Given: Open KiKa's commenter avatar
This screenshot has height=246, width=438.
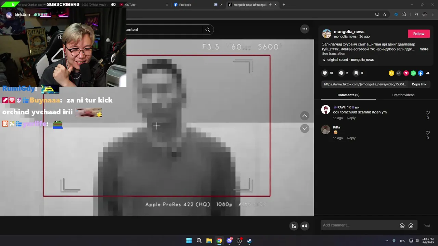Looking at the screenshot, I should tap(326, 130).
